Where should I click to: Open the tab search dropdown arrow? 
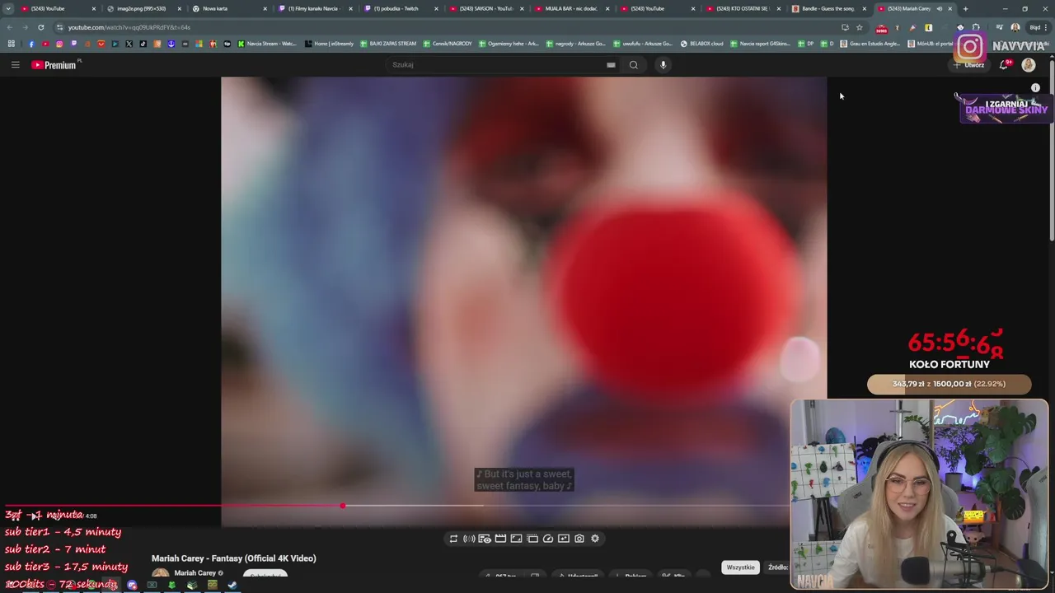(x=8, y=8)
